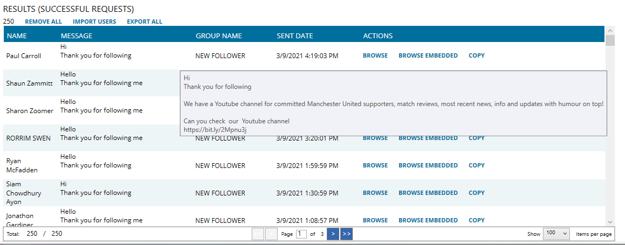This screenshot has height=245, width=625.
Task: Click the first page arrow button
Action: coord(258,234)
